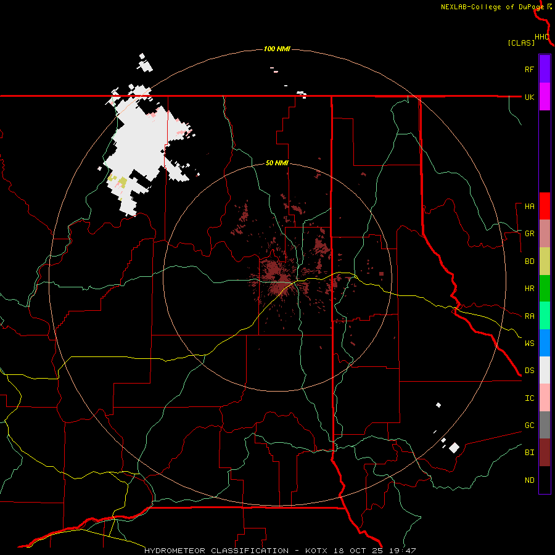Image resolution: width=555 pixels, height=555 pixels.
Task: Click the WS legend label
Action: click(x=529, y=343)
